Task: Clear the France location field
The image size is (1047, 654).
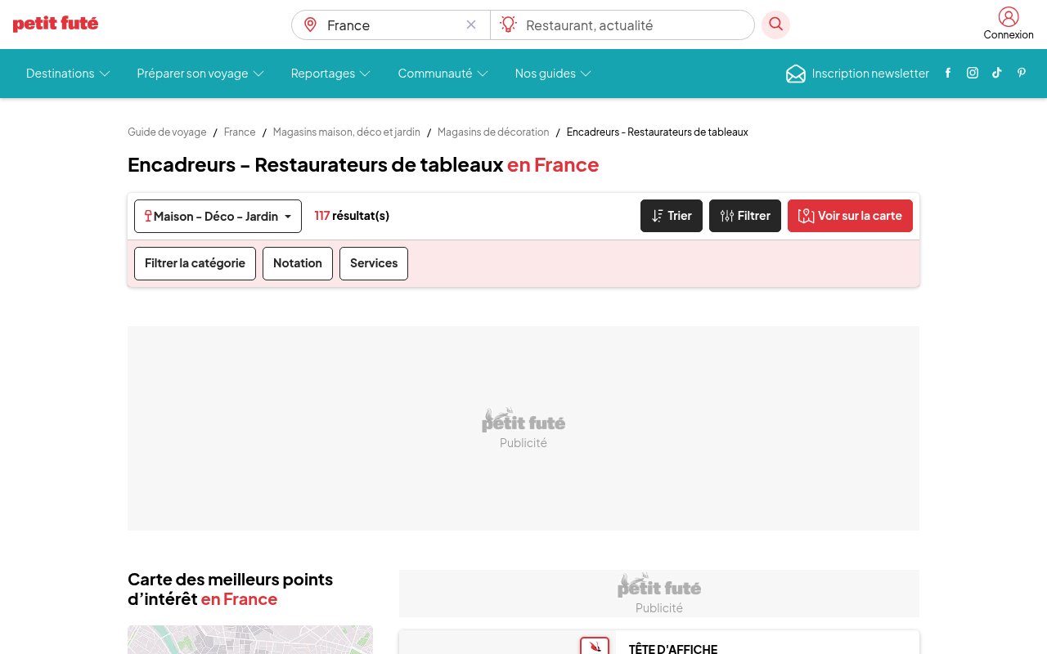Action: (471, 25)
